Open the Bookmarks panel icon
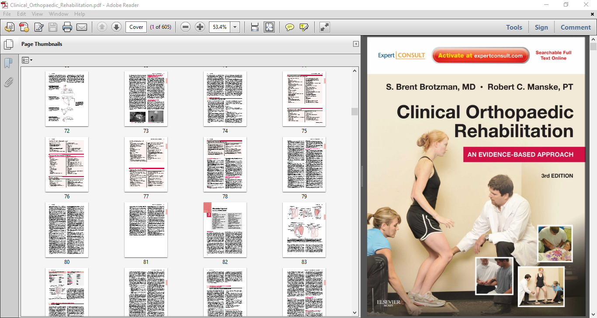Screen dimensions: 597x318 coord(8,63)
